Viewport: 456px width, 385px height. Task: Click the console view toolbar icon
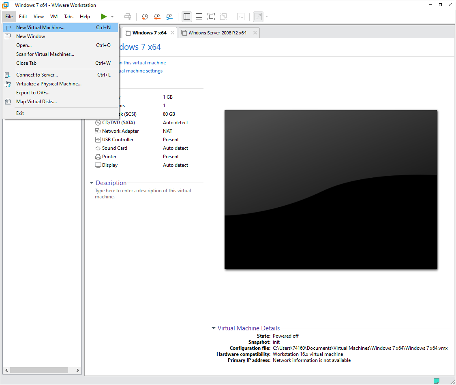tap(241, 17)
